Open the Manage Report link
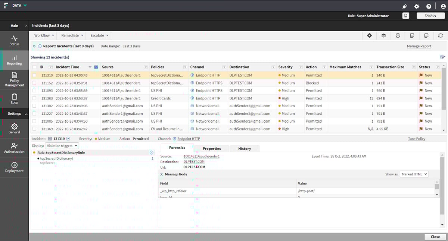The width and height of the screenshot is (448, 241). coord(419,46)
